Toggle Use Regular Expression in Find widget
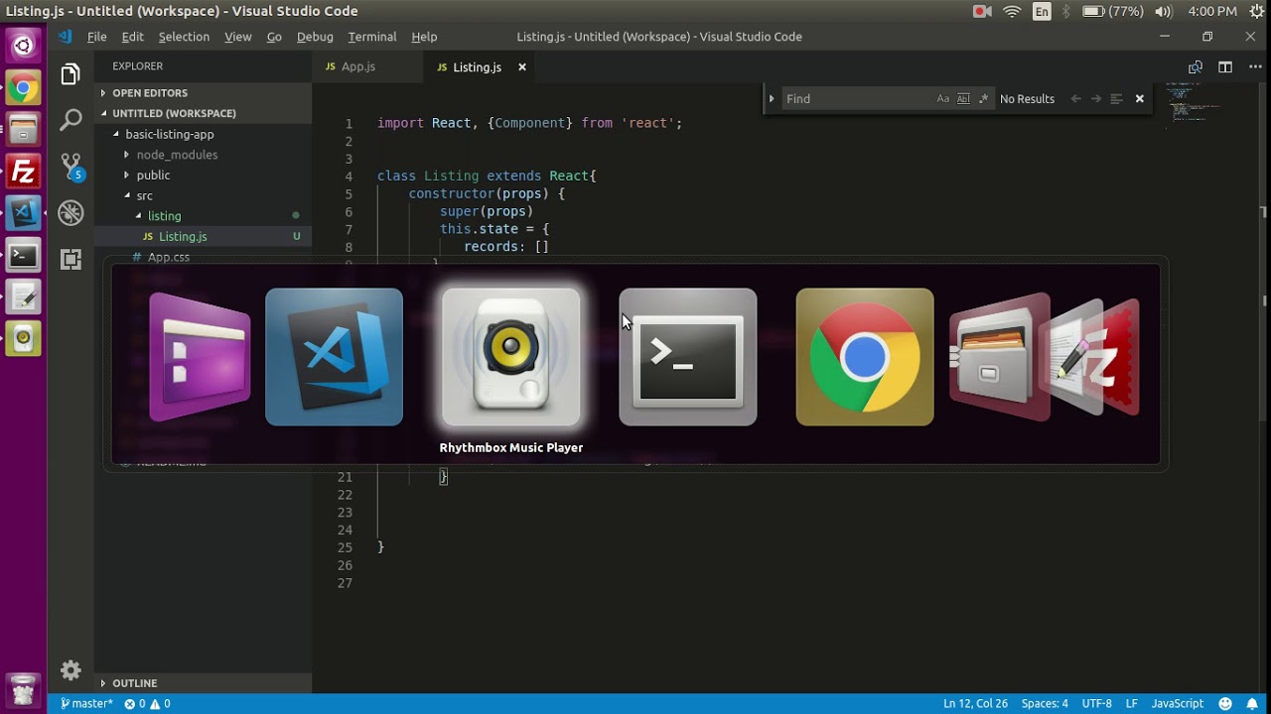The height and width of the screenshot is (714, 1271). pos(983,99)
